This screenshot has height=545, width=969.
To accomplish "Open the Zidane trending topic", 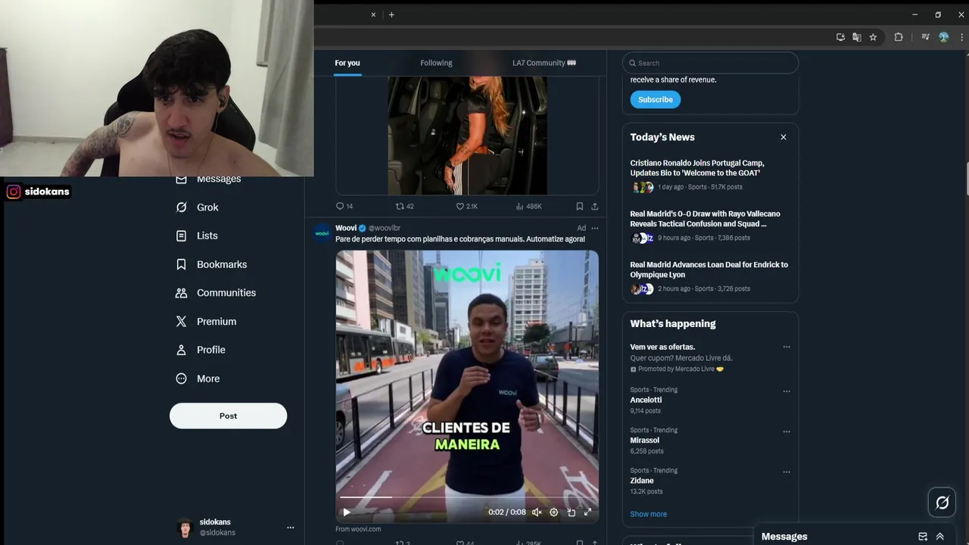I will pos(641,481).
